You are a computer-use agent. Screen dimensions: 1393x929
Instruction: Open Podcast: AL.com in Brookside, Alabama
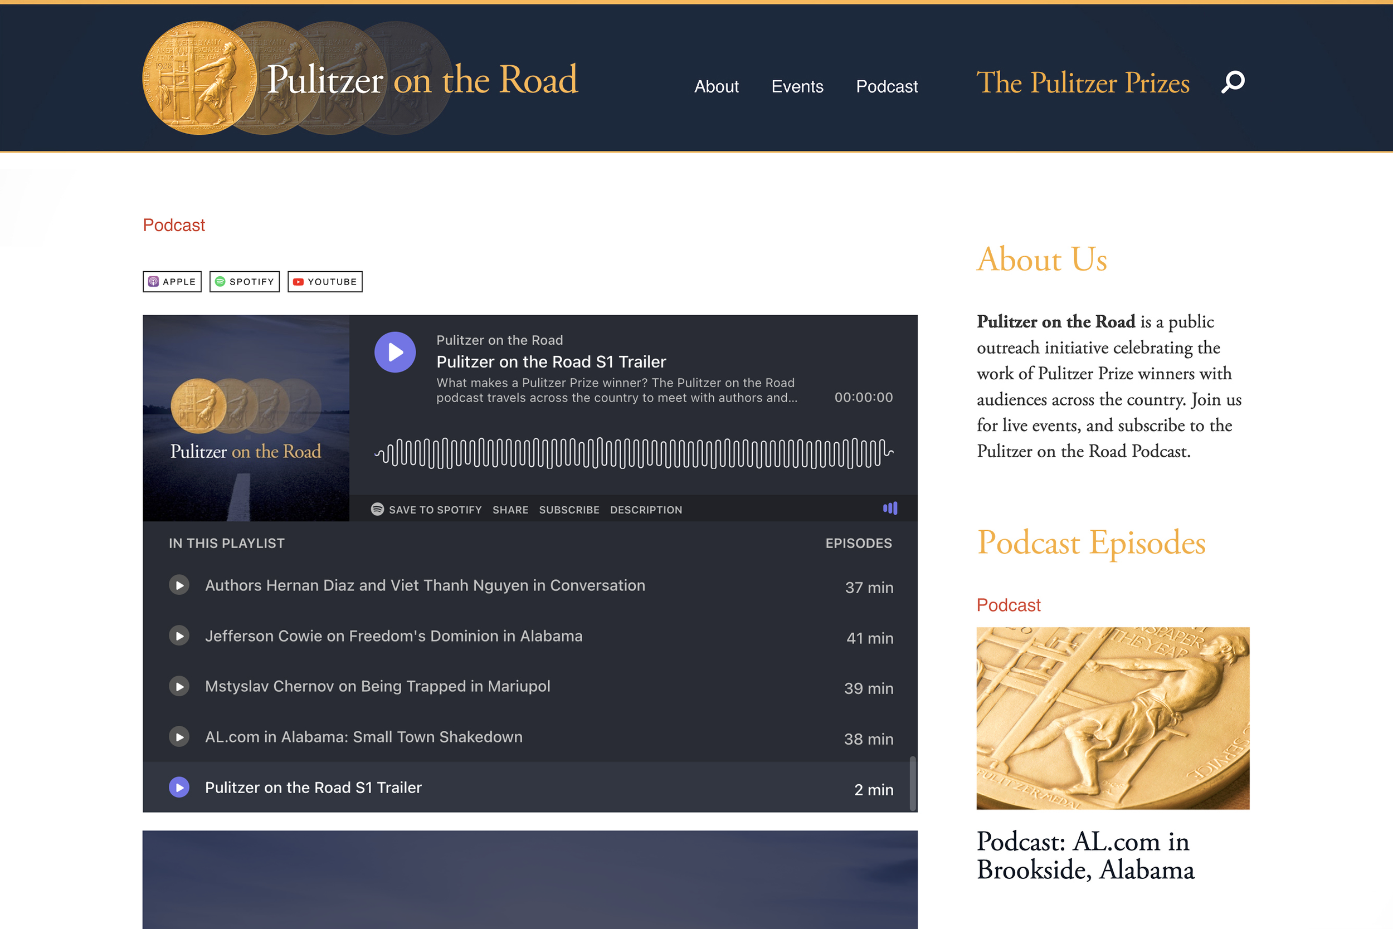coord(1085,855)
